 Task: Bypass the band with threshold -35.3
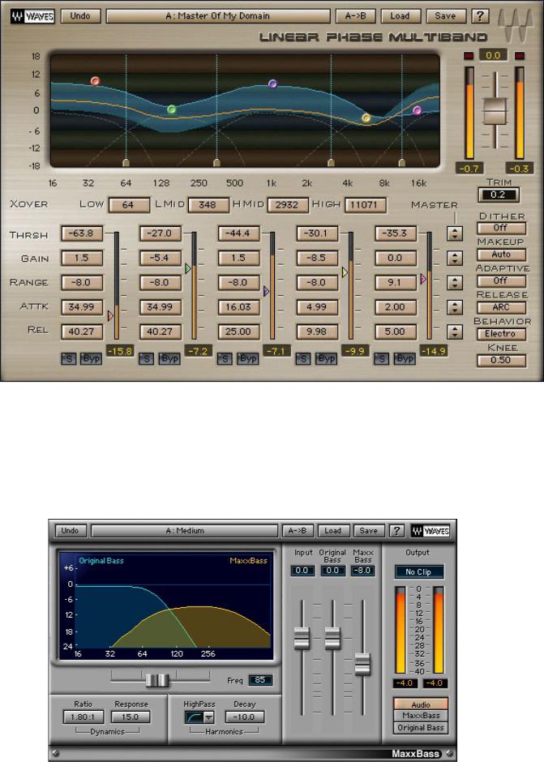tap(405, 358)
